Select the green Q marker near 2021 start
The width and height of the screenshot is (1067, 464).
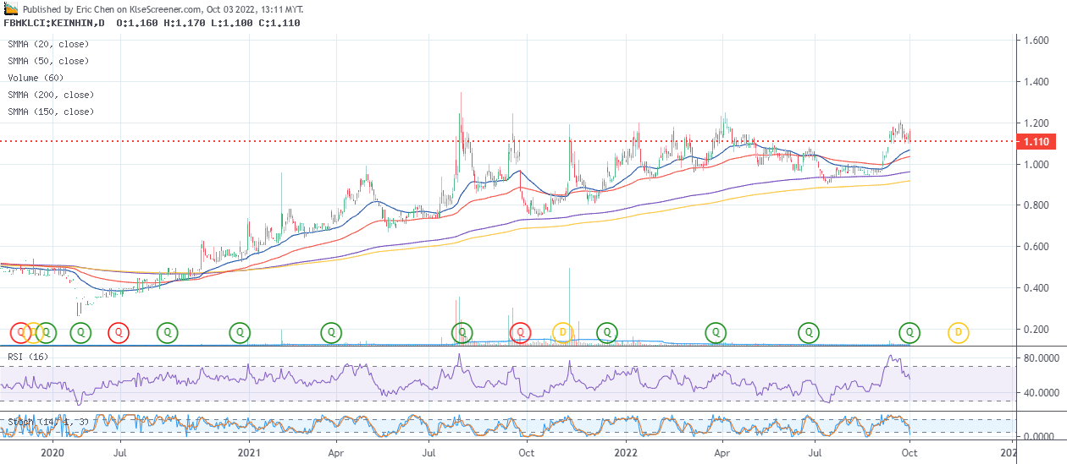(240, 333)
